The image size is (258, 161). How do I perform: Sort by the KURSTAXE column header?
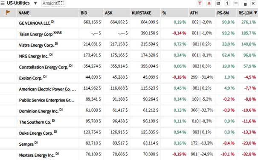point(142,13)
